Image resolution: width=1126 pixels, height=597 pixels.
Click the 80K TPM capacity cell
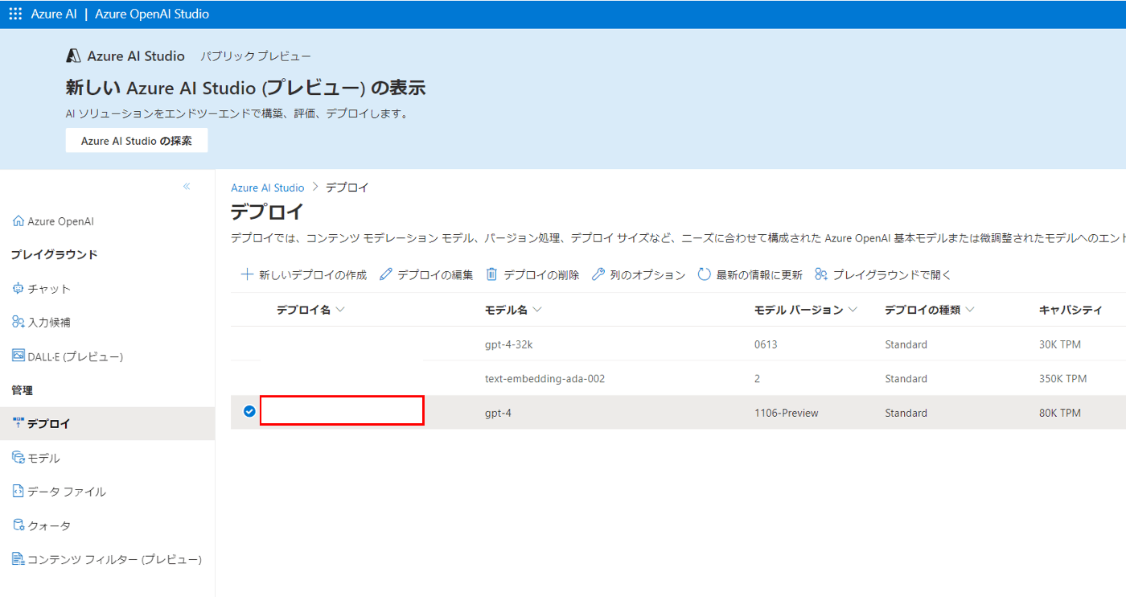(x=1060, y=413)
